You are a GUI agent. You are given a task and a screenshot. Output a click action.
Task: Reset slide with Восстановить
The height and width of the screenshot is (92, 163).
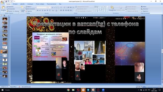pyautogui.click(x=30, y=9)
